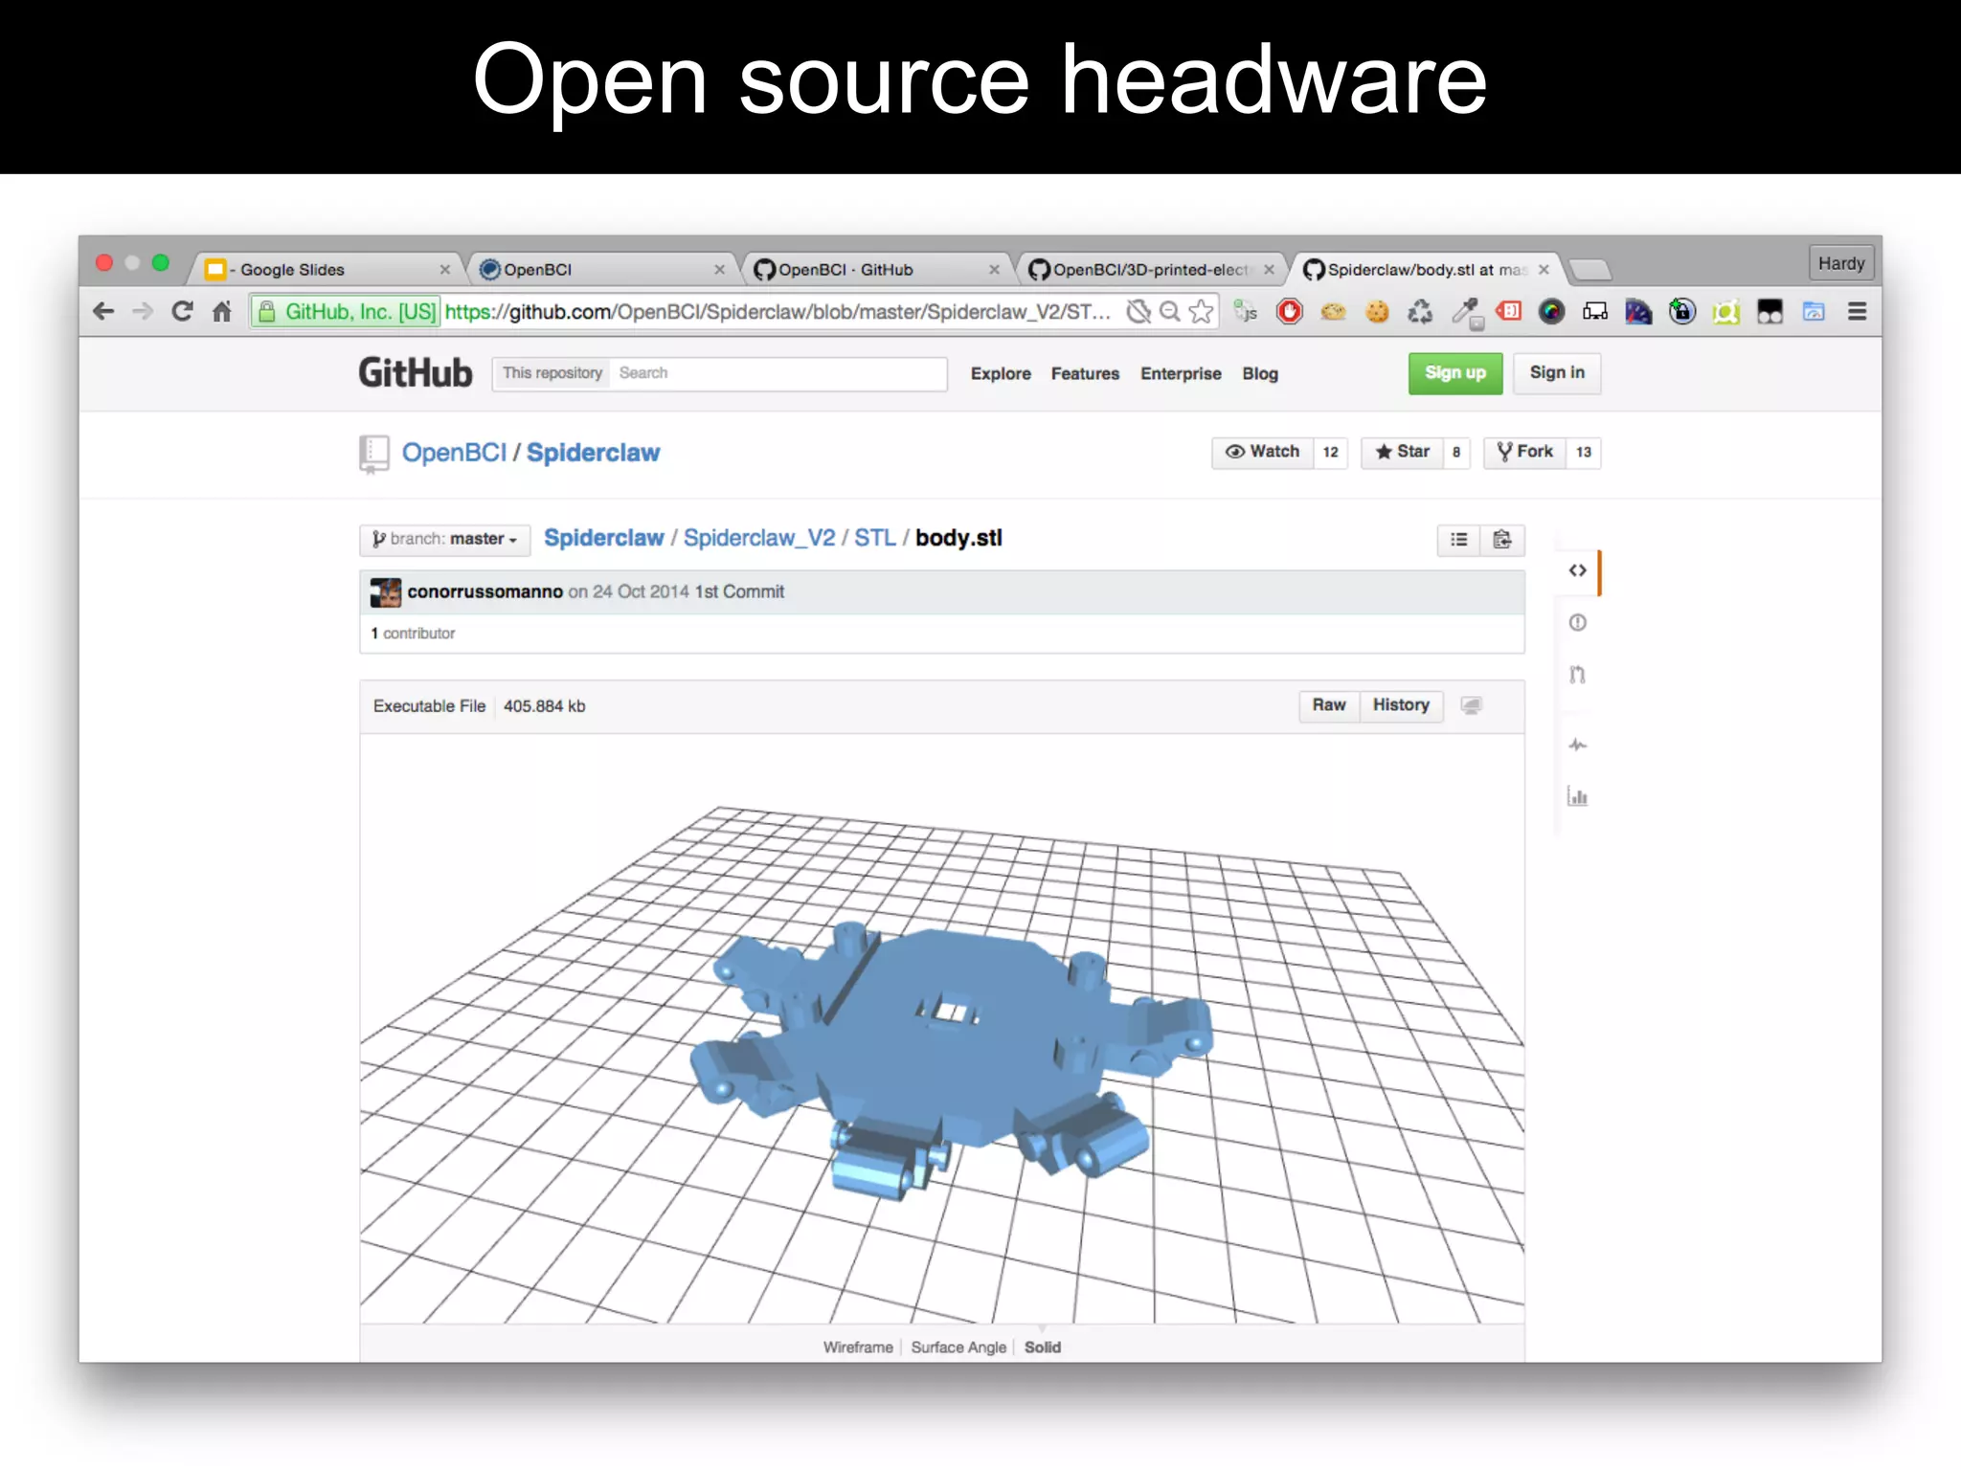
Task: Click the browser reload icon
Action: [x=182, y=311]
